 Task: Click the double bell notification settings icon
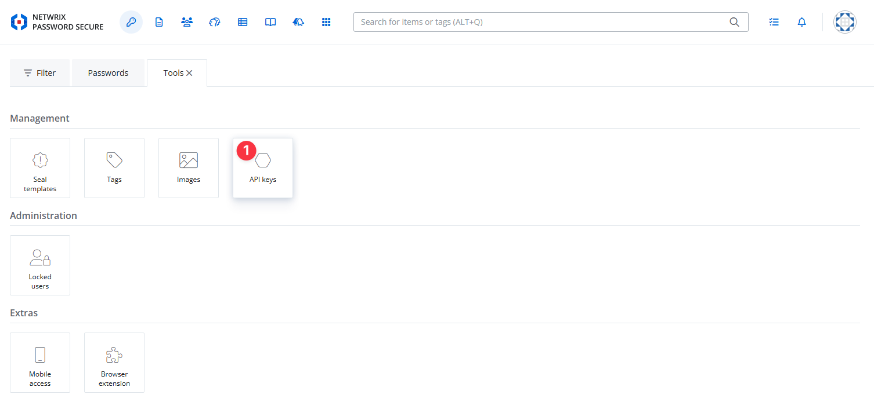(298, 21)
